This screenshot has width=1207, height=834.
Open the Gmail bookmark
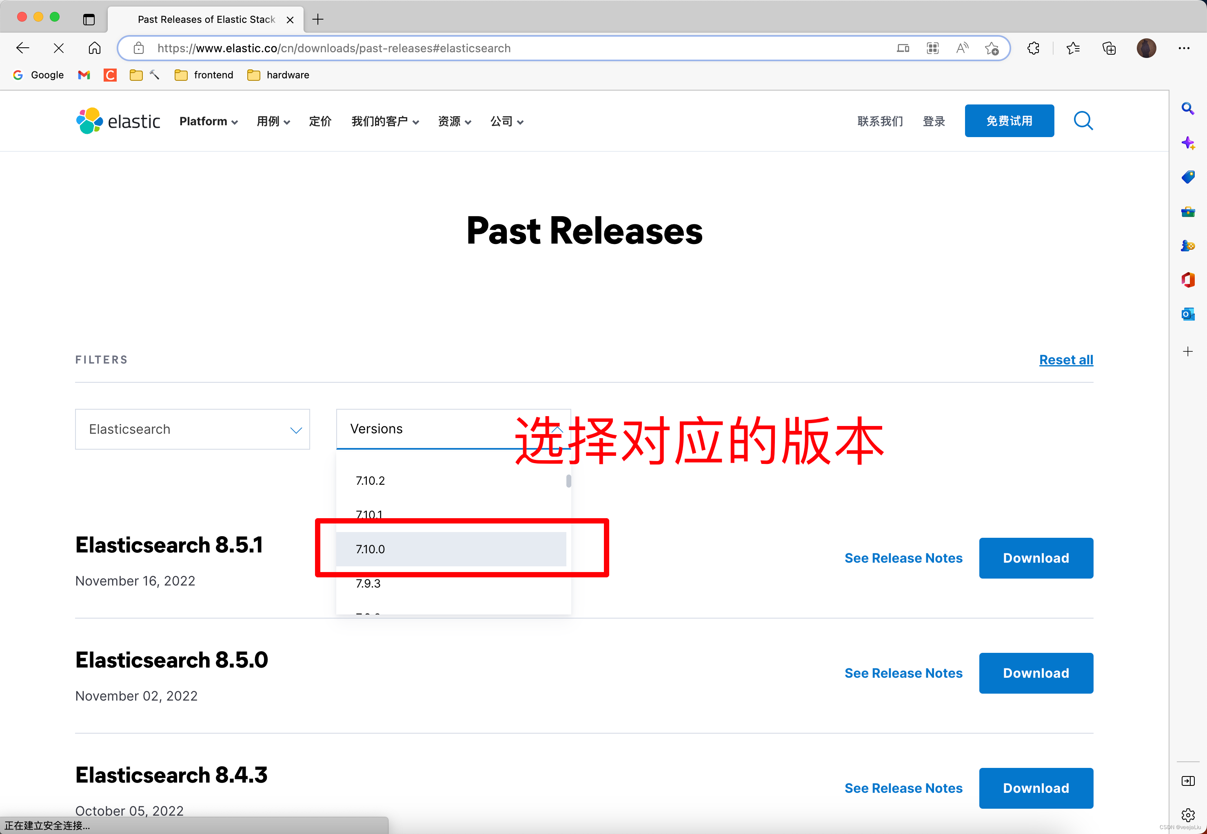[x=84, y=75]
